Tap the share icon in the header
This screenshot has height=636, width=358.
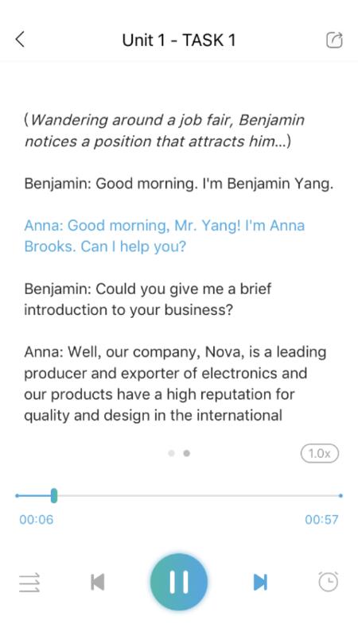tap(334, 41)
